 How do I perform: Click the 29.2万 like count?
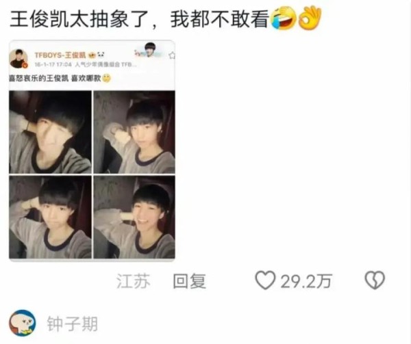306,281
